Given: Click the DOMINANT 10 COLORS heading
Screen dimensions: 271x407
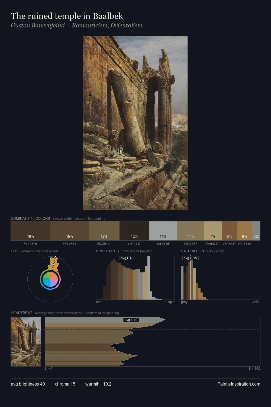Looking at the screenshot, I should (x=30, y=218).
